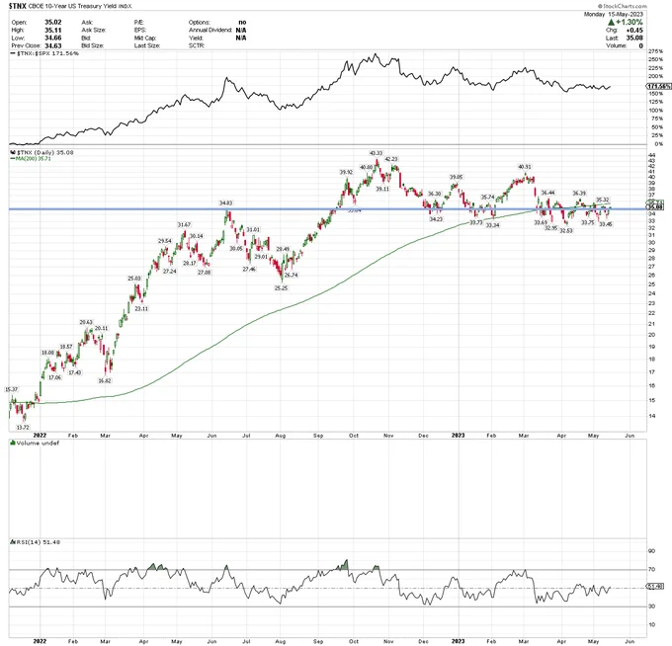The height and width of the screenshot is (646, 672).
Task: Click the 32.53 April low label
Action: 566,230
